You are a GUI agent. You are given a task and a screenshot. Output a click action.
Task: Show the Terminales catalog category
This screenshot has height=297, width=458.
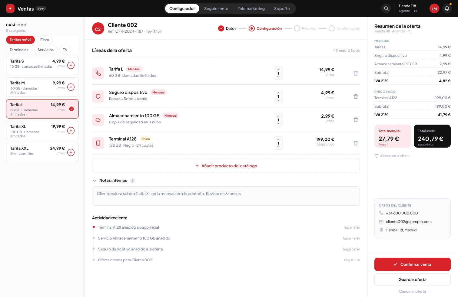(19, 50)
